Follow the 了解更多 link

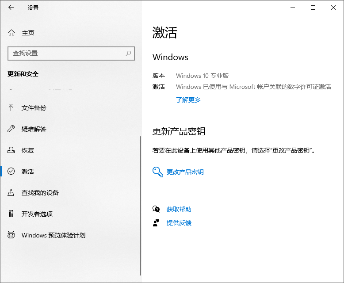point(188,100)
